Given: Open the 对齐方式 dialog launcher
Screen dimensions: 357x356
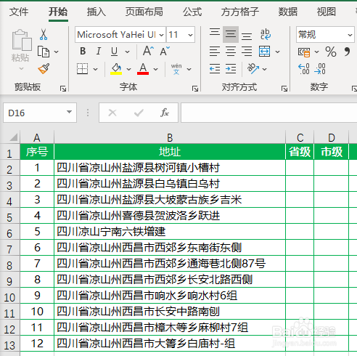Looking at the screenshot, I should tap(284, 89).
